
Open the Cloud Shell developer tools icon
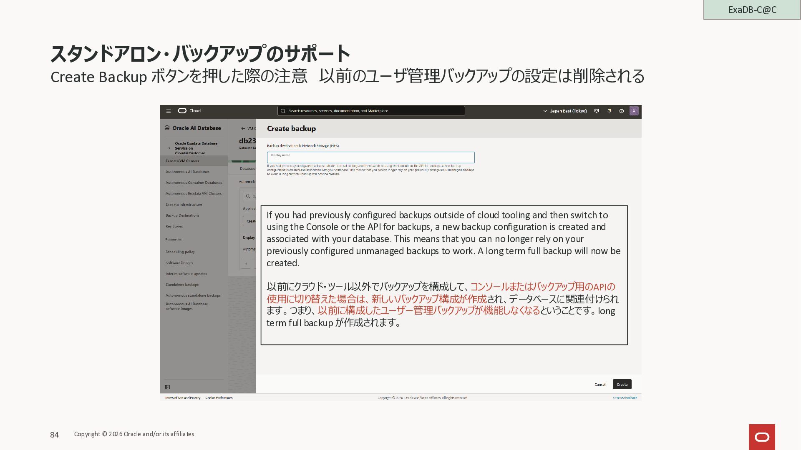(597, 111)
